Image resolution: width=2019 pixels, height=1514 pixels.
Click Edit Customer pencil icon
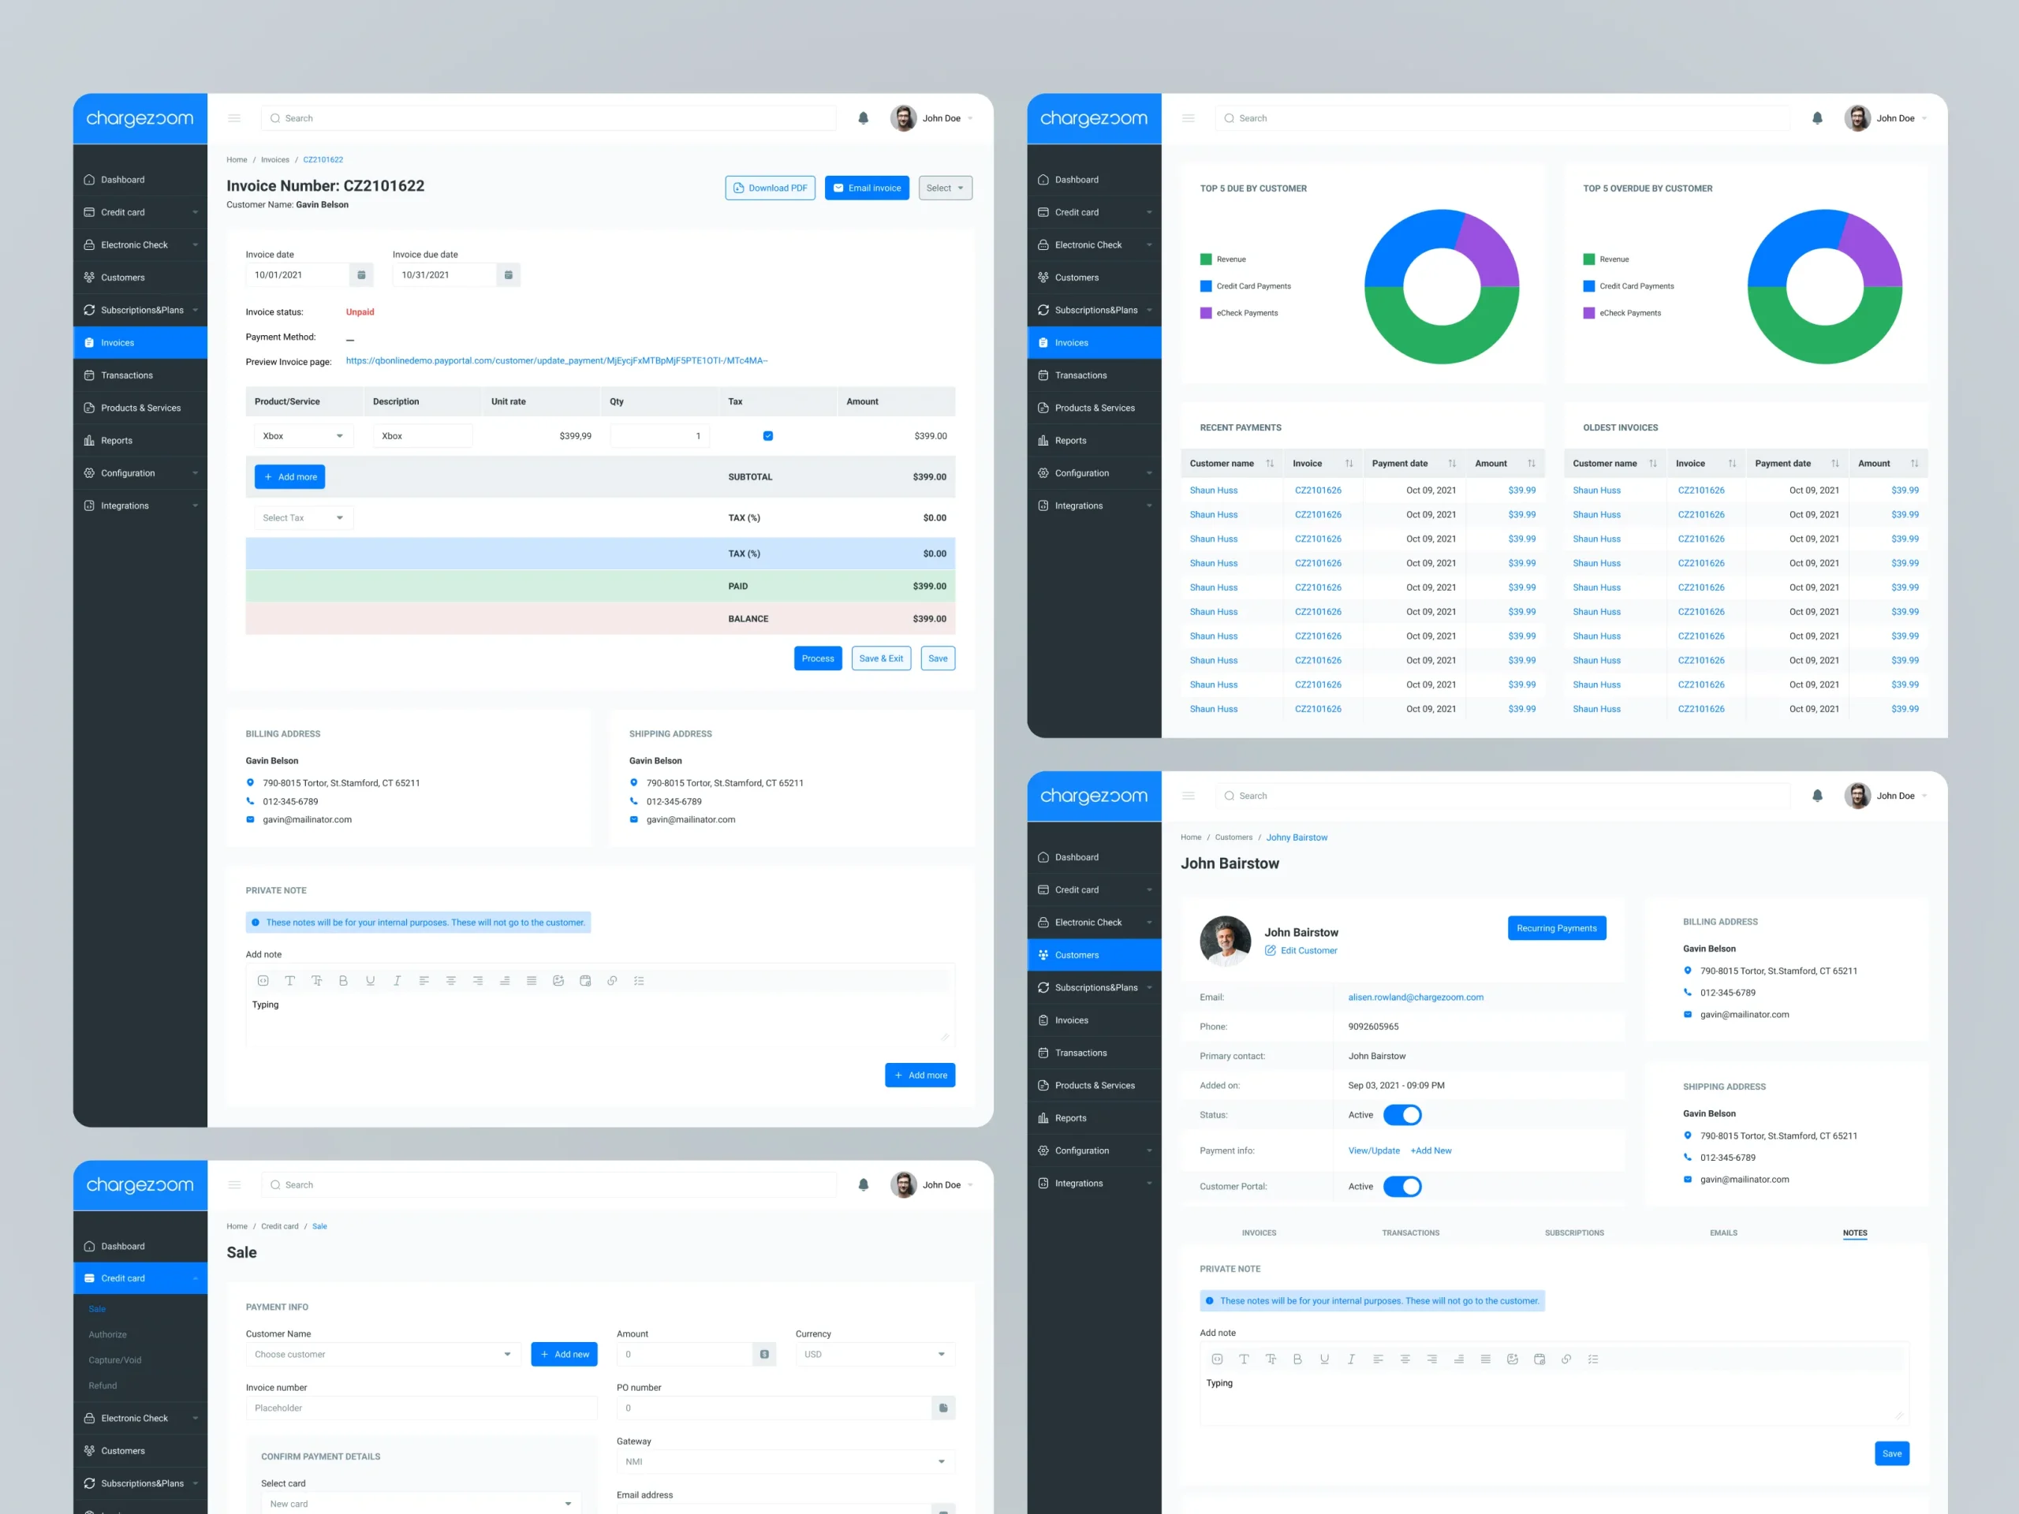[1270, 951]
